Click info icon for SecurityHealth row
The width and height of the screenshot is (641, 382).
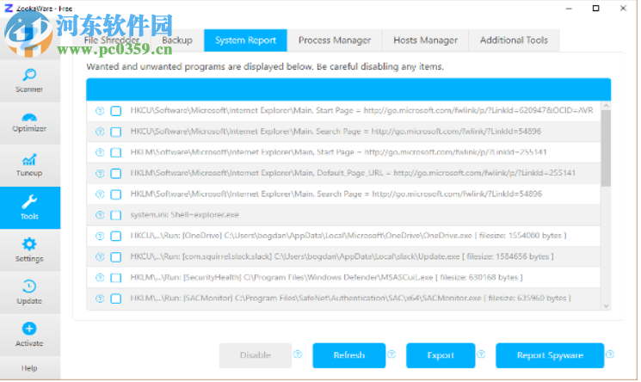pyautogui.click(x=100, y=278)
